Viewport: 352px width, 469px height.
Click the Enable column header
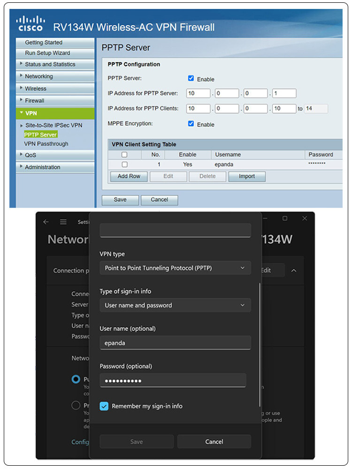click(x=188, y=155)
